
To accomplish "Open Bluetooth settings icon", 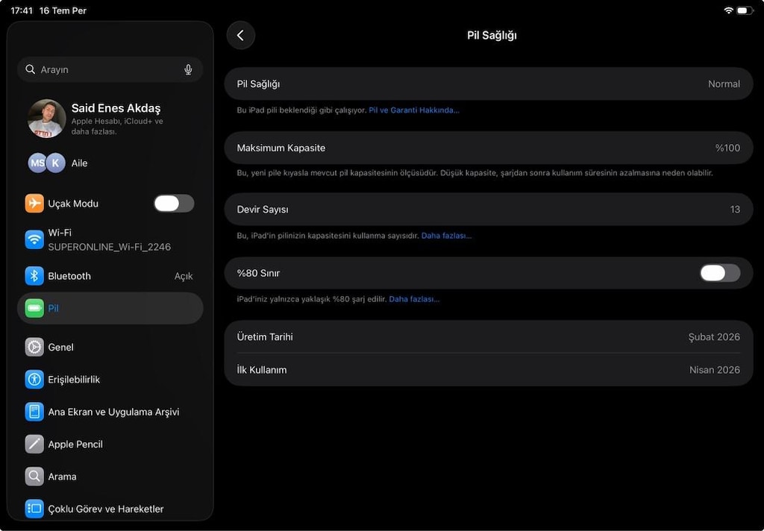I will click(x=34, y=276).
